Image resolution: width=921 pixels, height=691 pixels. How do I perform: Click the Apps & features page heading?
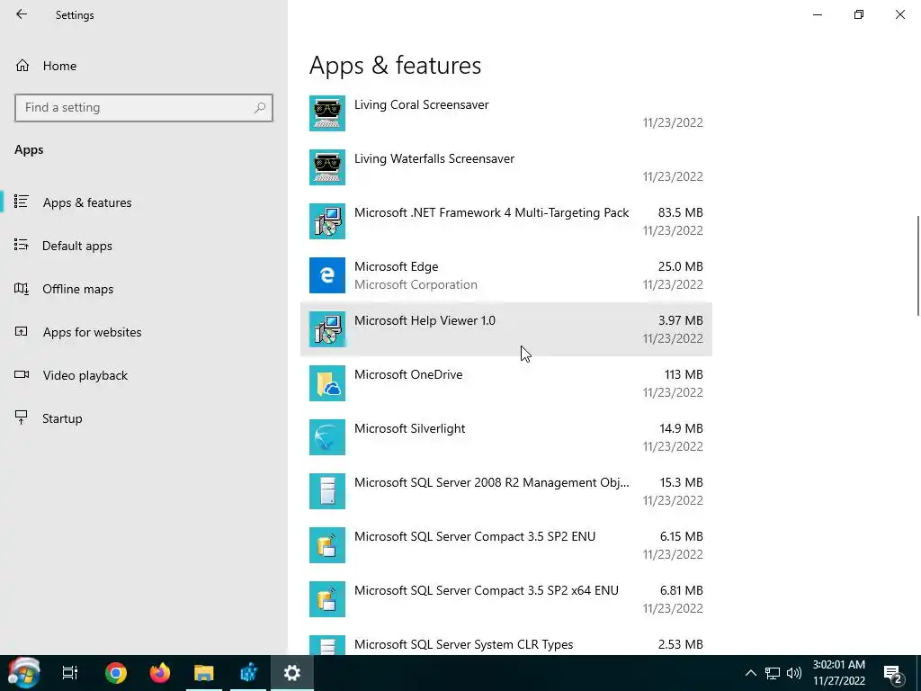click(x=396, y=65)
